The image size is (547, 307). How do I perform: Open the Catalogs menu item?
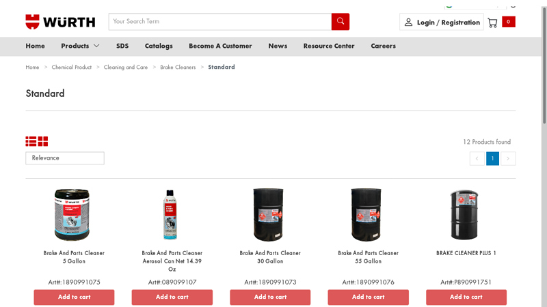click(x=159, y=46)
